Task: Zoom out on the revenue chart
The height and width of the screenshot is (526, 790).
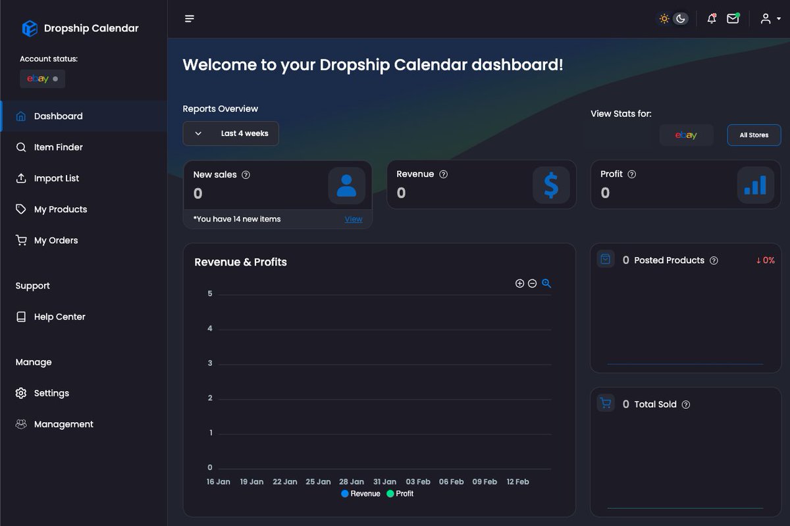Action: (x=532, y=283)
